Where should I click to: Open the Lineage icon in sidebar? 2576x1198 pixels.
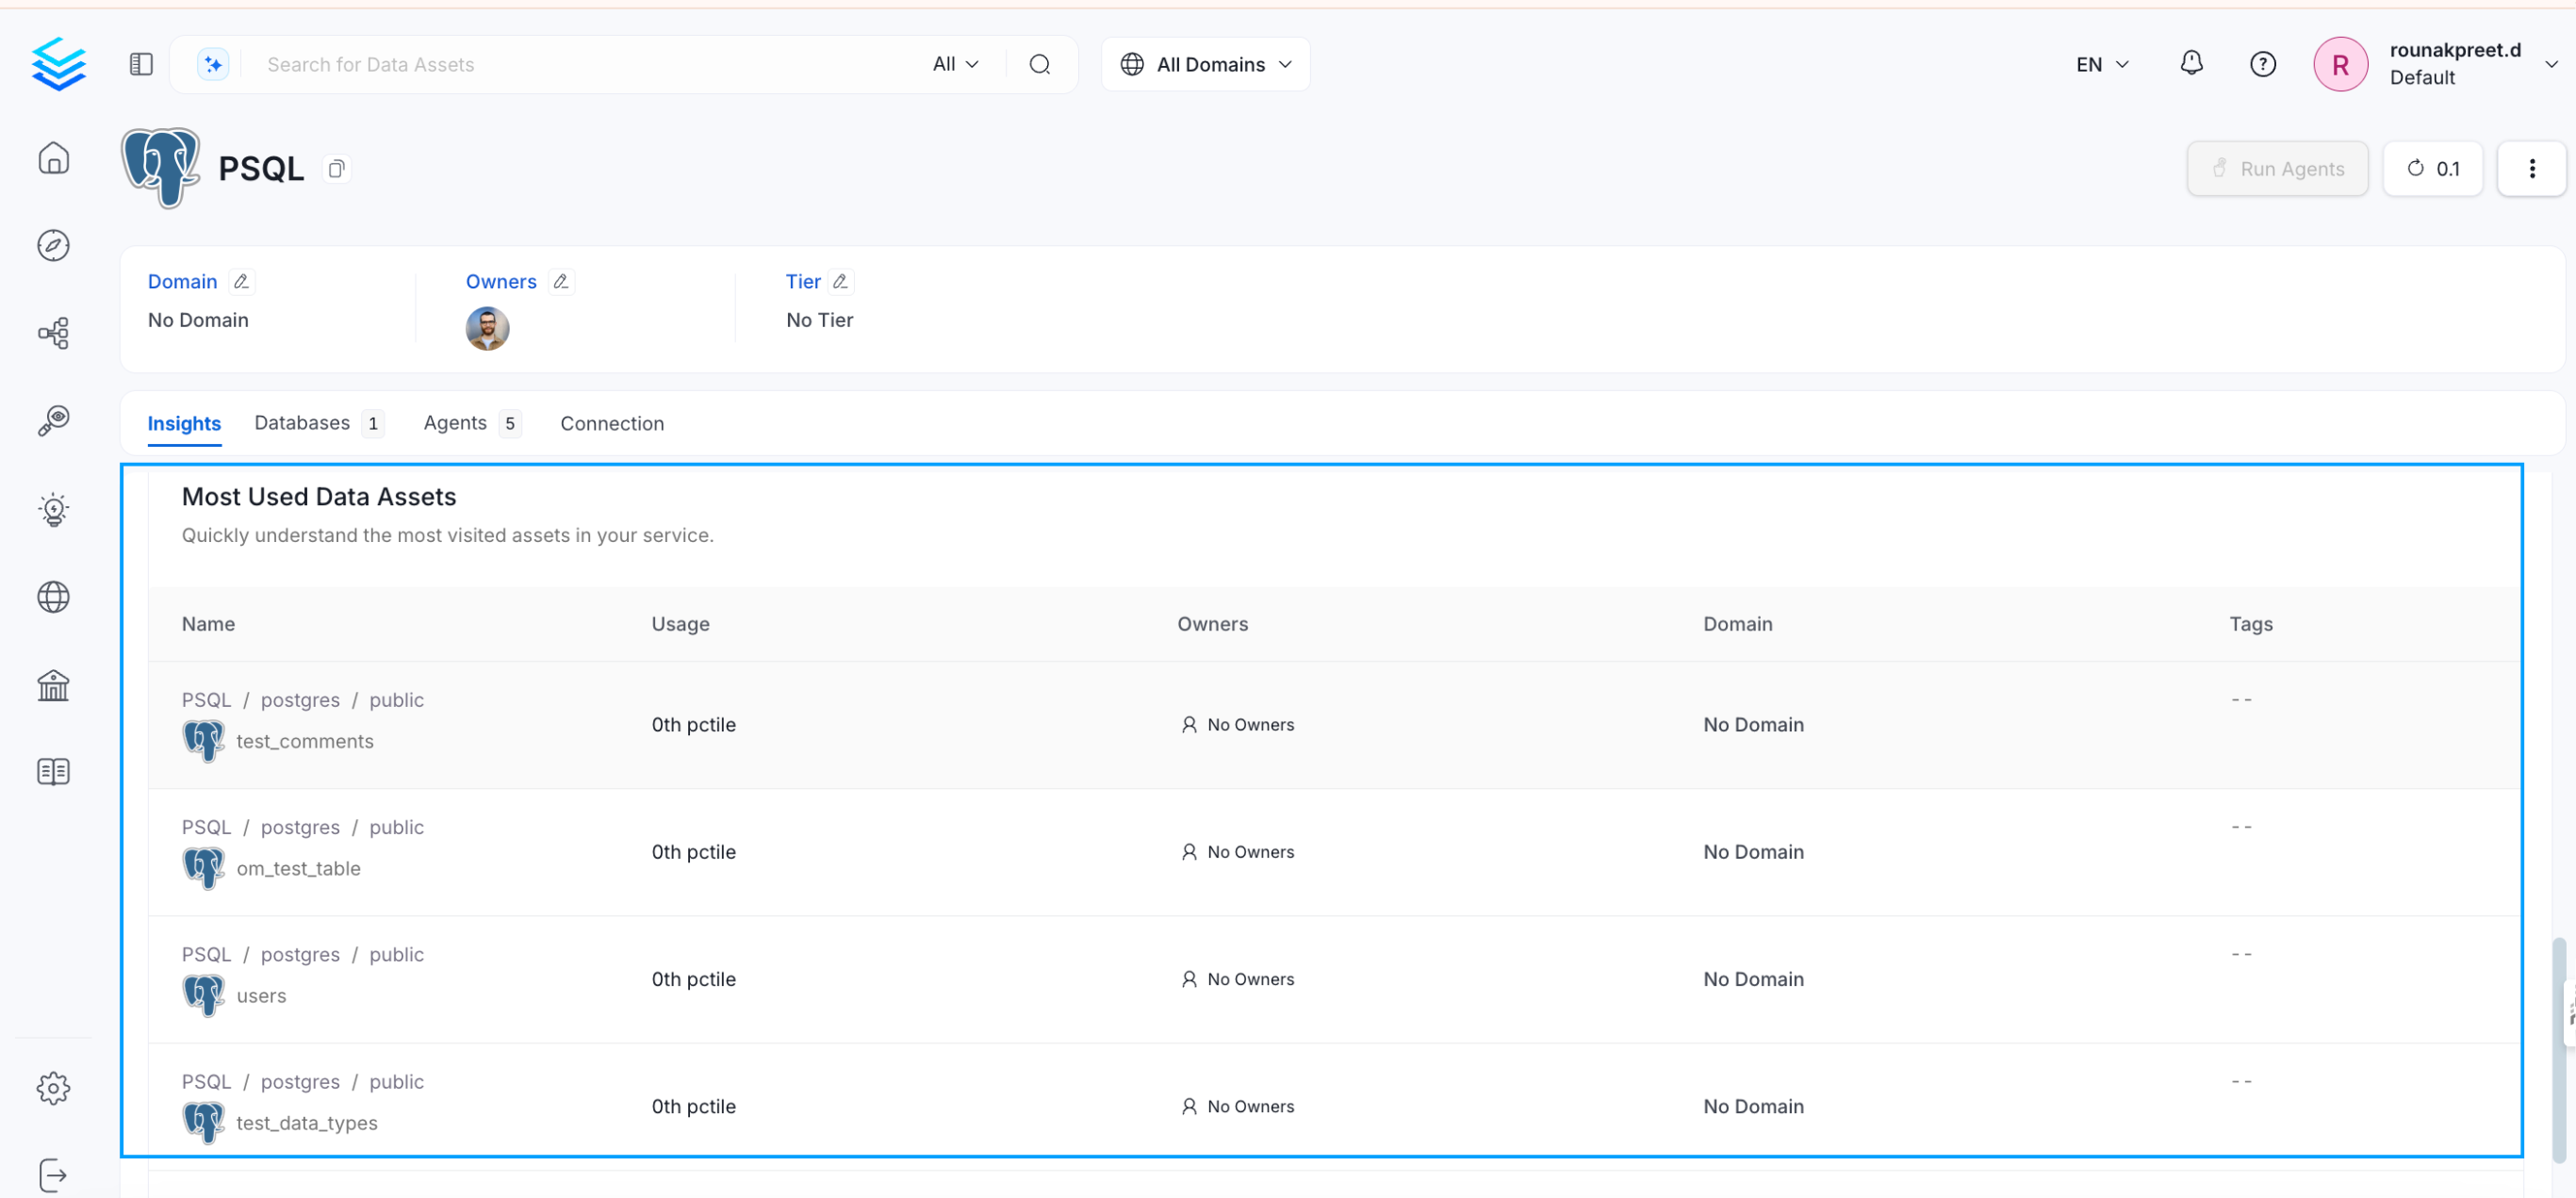(x=53, y=333)
